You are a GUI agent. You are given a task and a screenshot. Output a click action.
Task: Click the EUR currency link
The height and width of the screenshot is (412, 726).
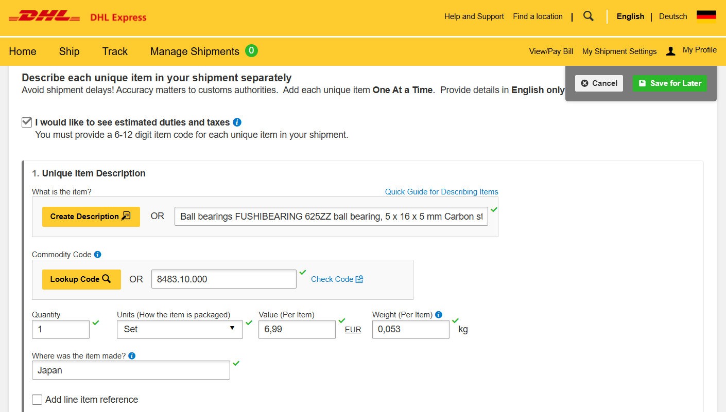tap(353, 330)
